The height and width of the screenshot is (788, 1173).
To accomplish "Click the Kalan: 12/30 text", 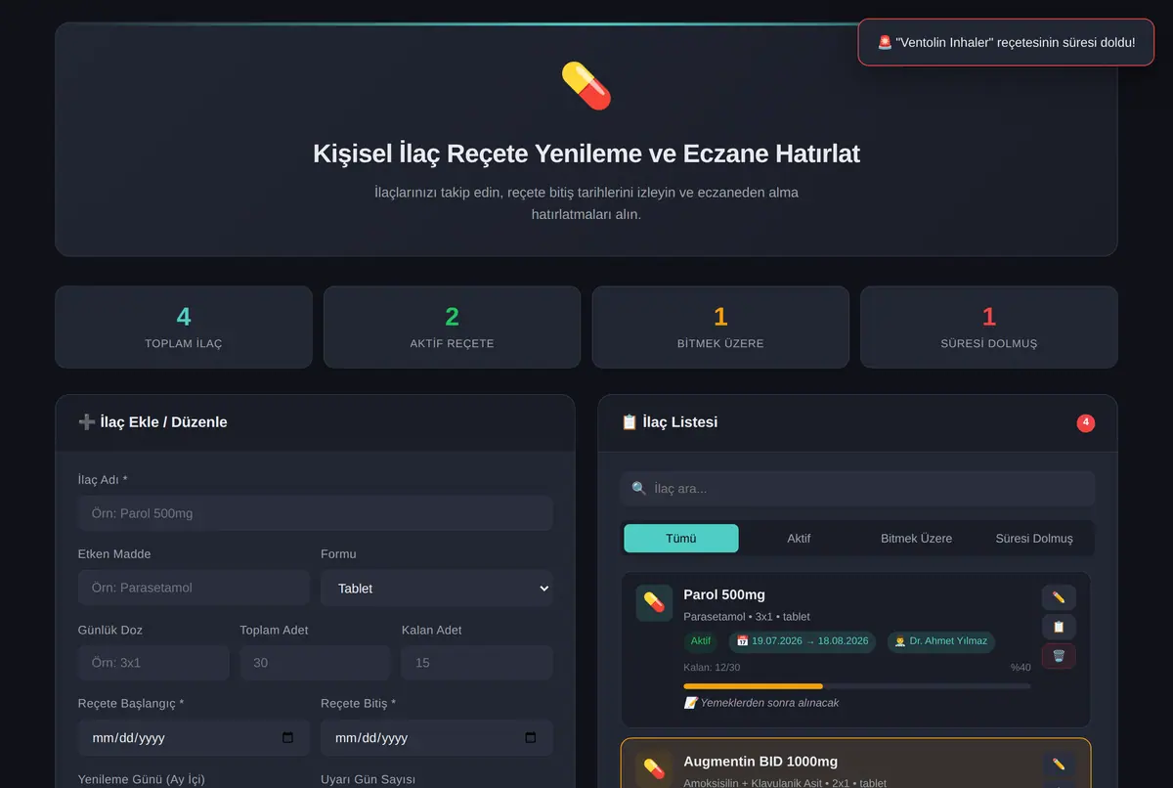I will 712,668.
